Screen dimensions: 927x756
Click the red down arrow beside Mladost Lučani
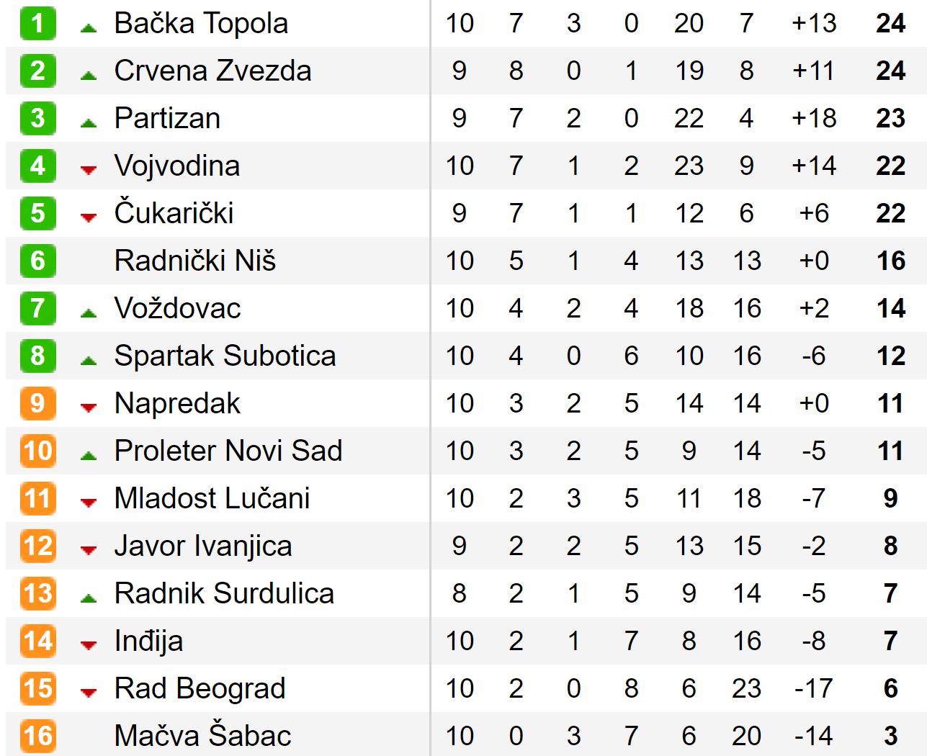pos(89,503)
